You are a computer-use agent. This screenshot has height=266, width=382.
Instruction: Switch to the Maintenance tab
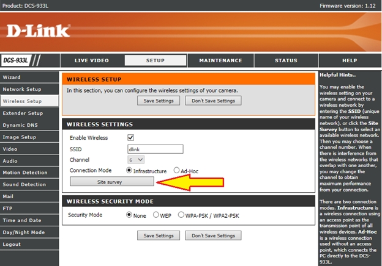click(220, 60)
